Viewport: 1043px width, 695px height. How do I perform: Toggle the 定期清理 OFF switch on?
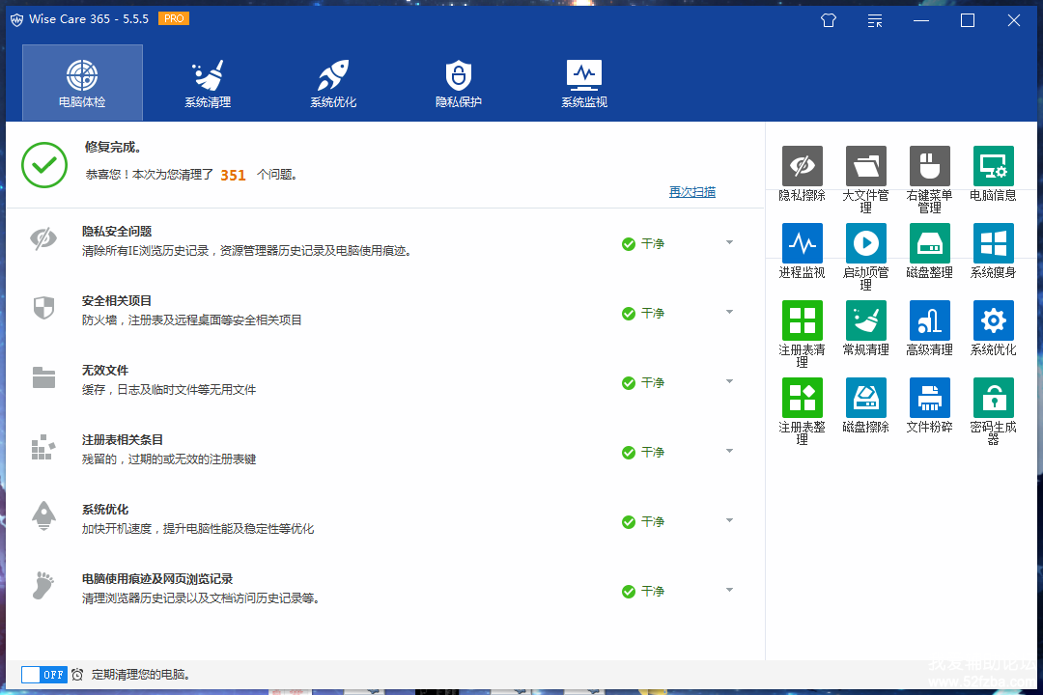(x=43, y=675)
